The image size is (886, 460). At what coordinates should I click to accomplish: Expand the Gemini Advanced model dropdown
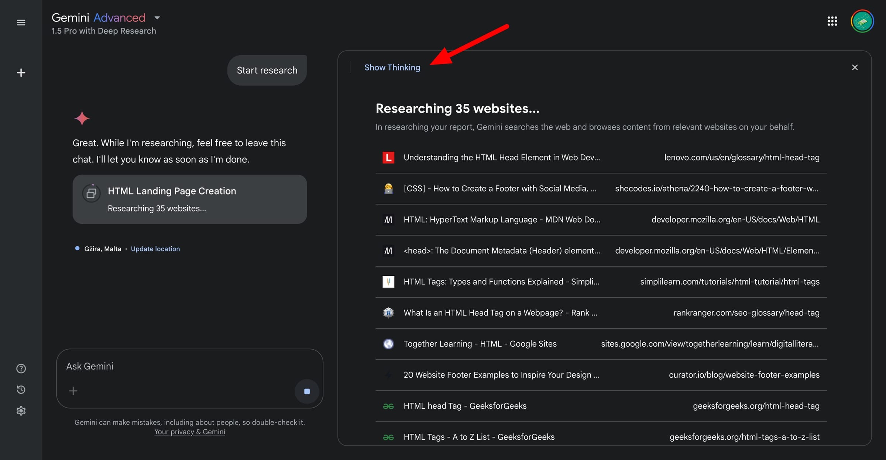point(157,18)
